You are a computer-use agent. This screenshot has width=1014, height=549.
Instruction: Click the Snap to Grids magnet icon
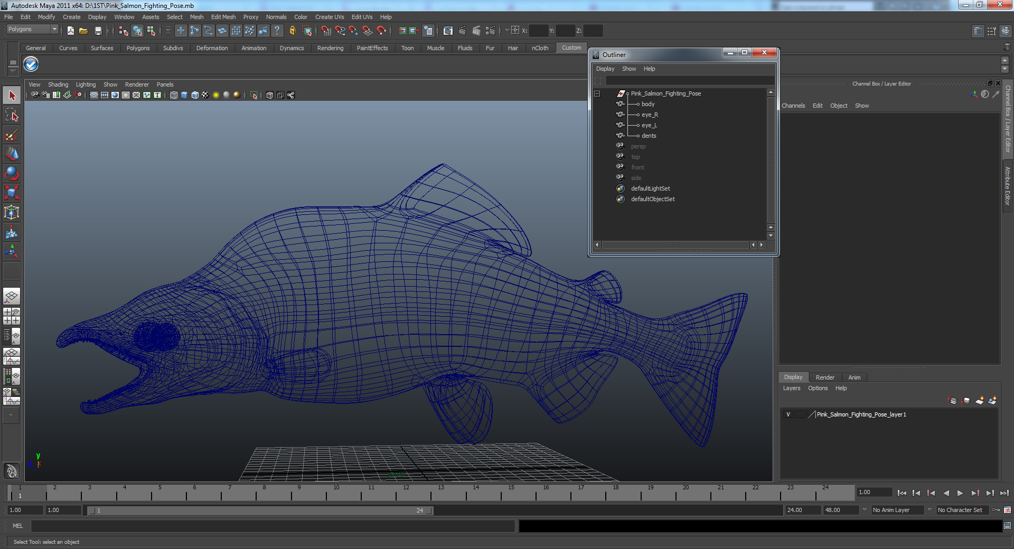pos(326,31)
